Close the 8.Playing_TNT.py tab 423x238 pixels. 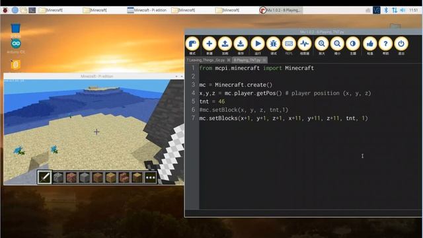pyautogui.click(x=264, y=60)
